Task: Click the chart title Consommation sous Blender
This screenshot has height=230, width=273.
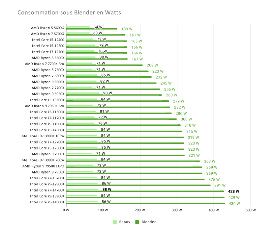Action: click(x=69, y=13)
